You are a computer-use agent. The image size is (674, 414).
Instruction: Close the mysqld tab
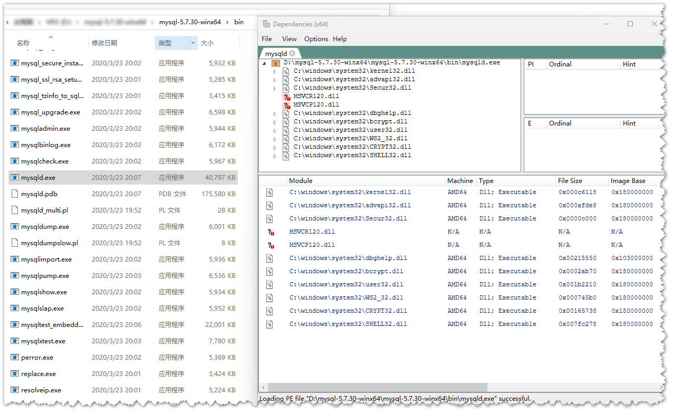click(x=292, y=53)
